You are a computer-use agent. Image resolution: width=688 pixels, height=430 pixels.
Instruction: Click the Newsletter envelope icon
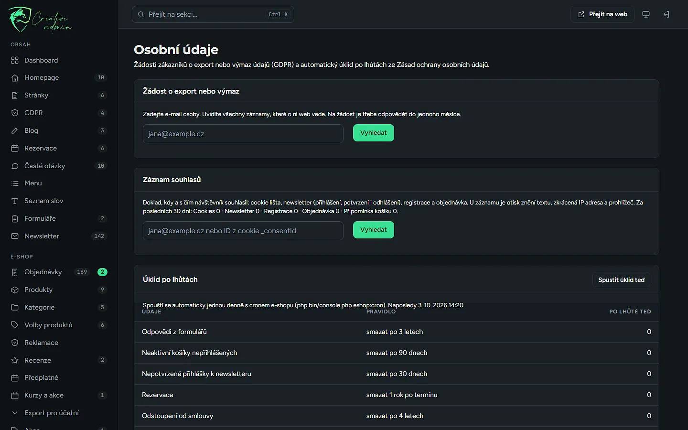[x=15, y=236]
